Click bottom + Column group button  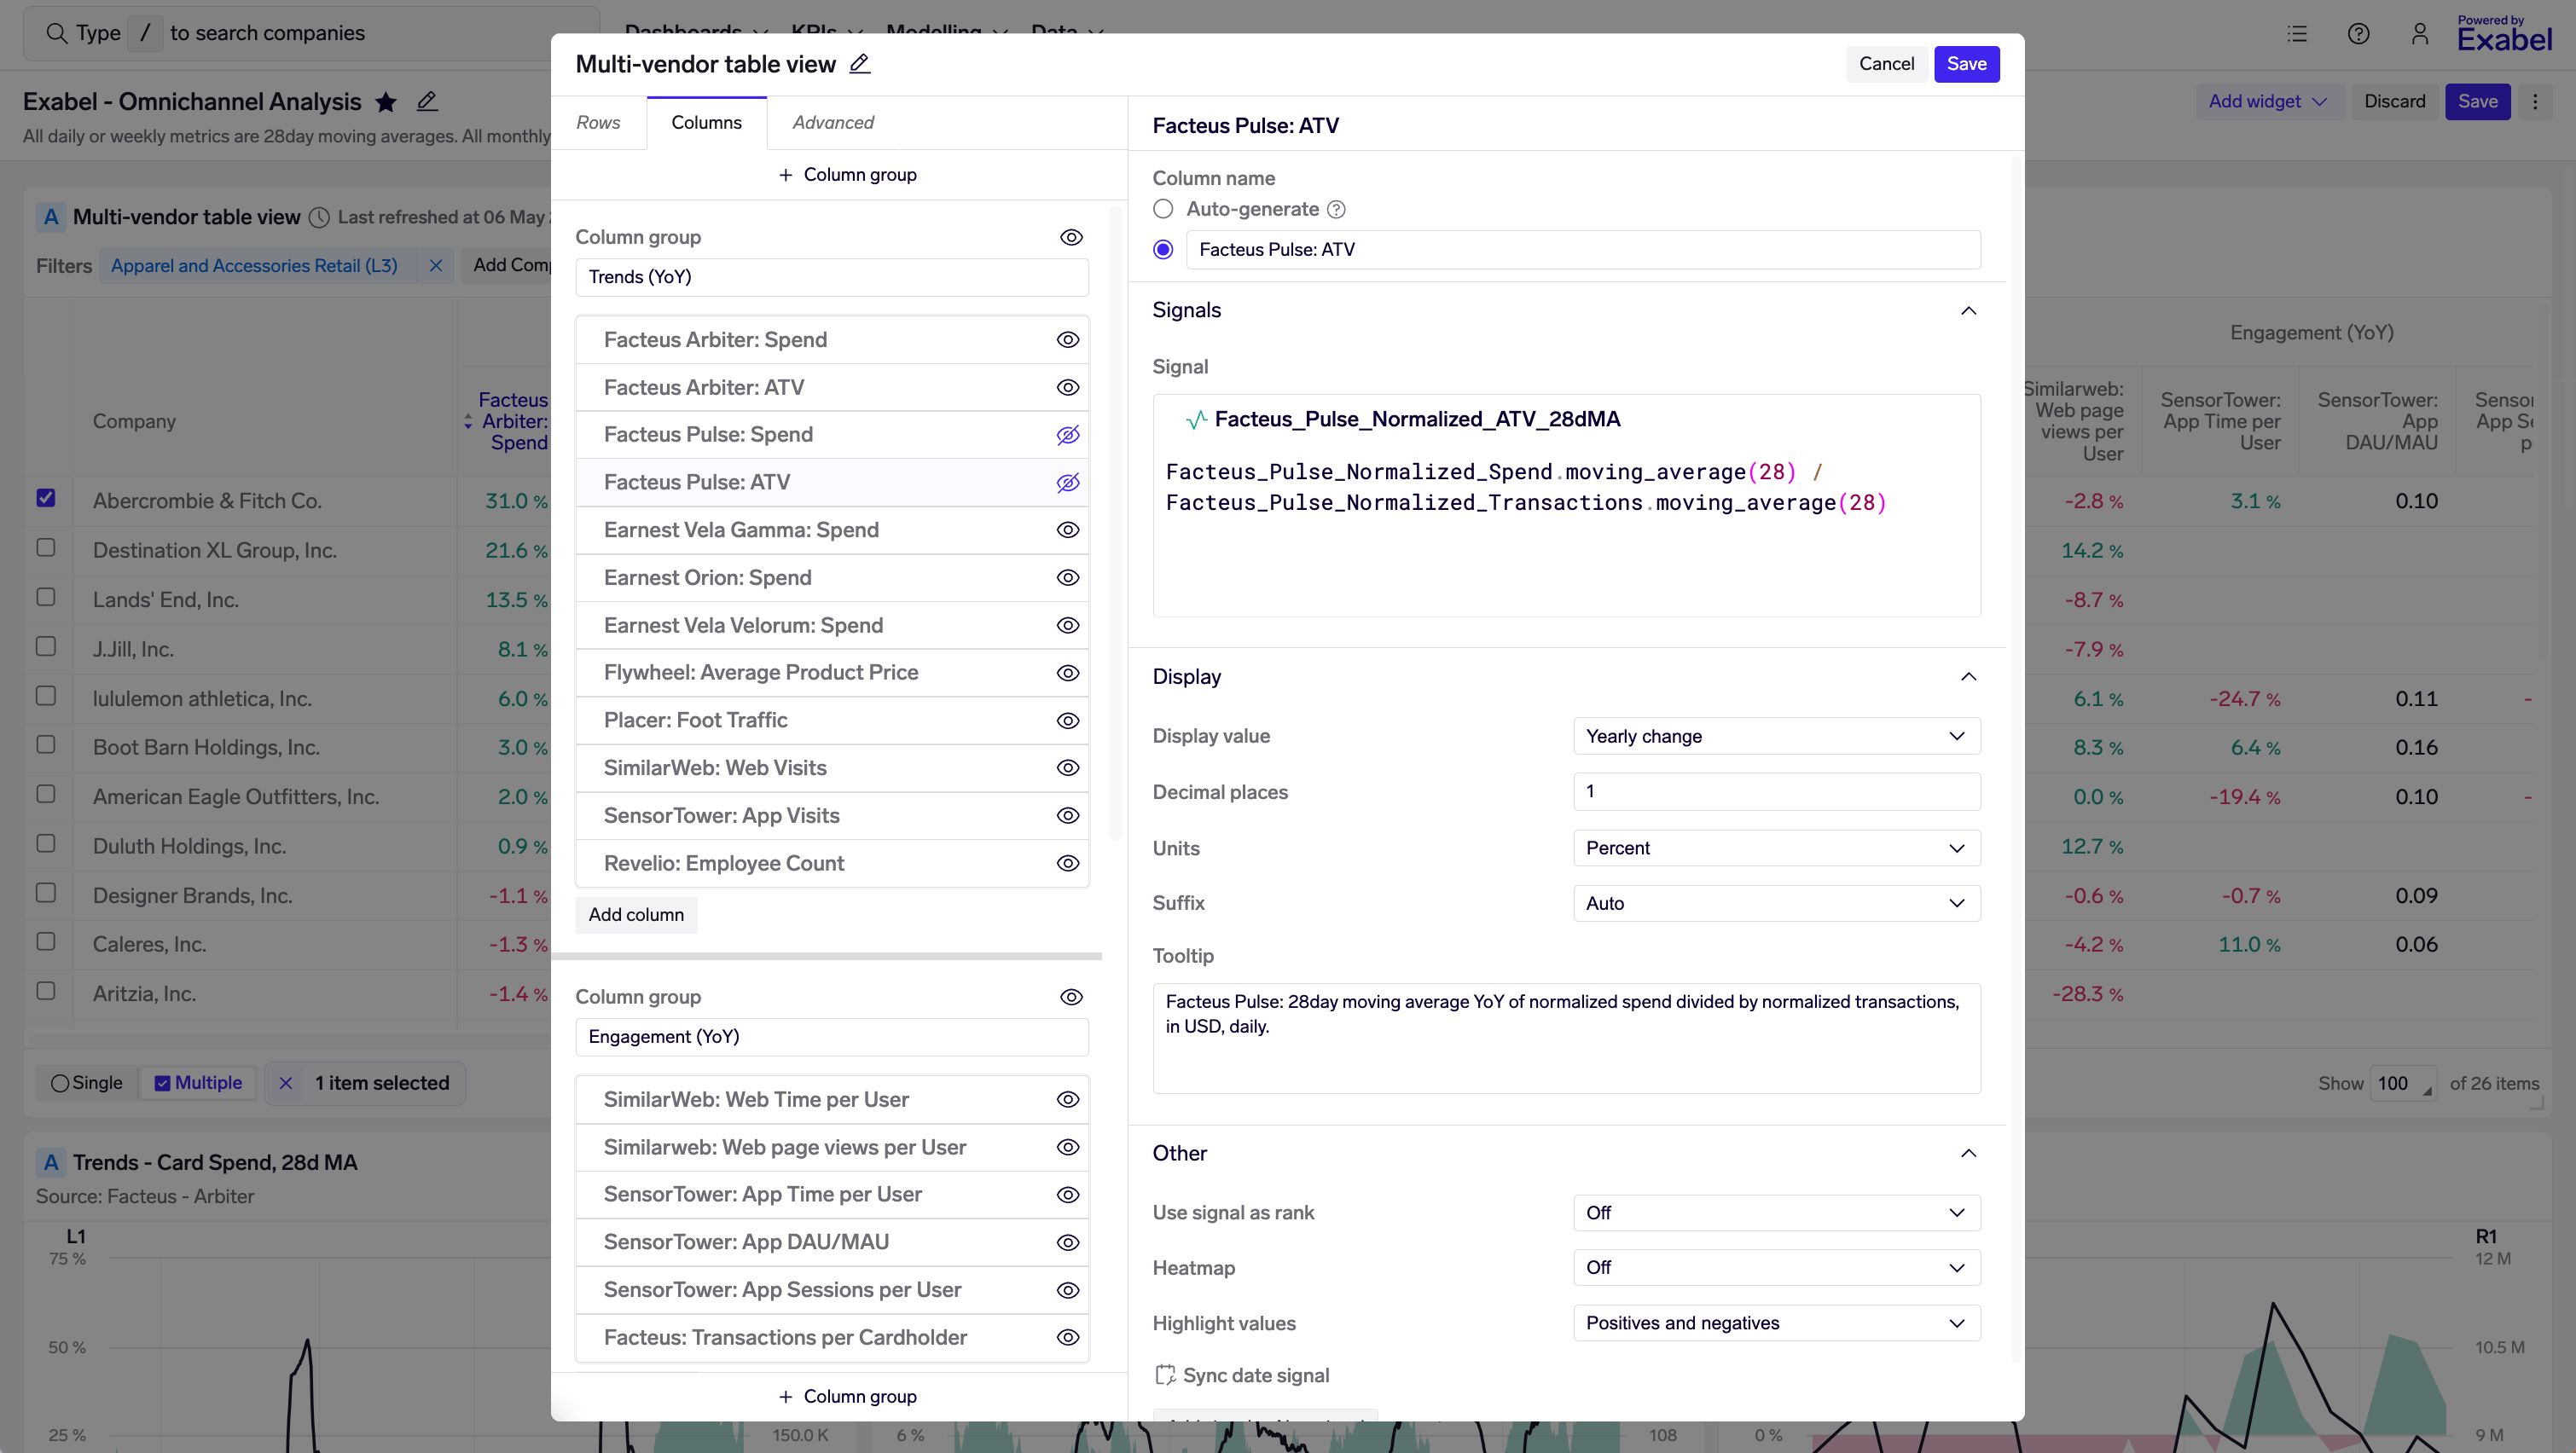(848, 1397)
